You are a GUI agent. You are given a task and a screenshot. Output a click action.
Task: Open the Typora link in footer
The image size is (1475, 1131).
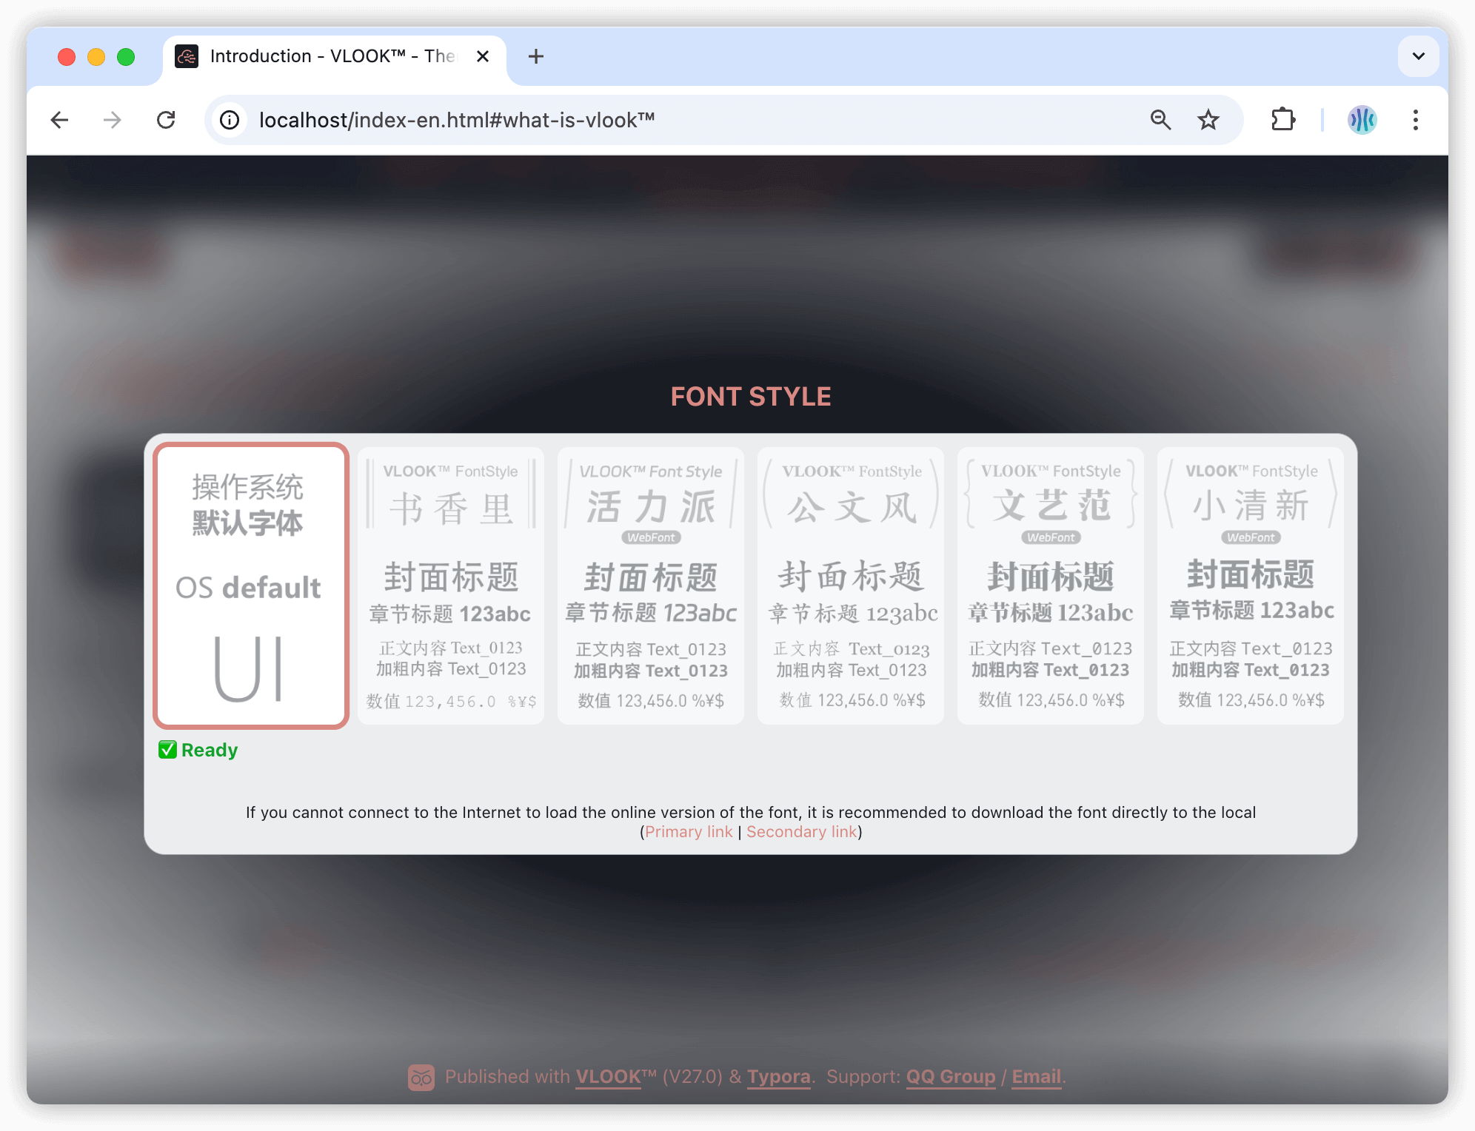tap(779, 1076)
